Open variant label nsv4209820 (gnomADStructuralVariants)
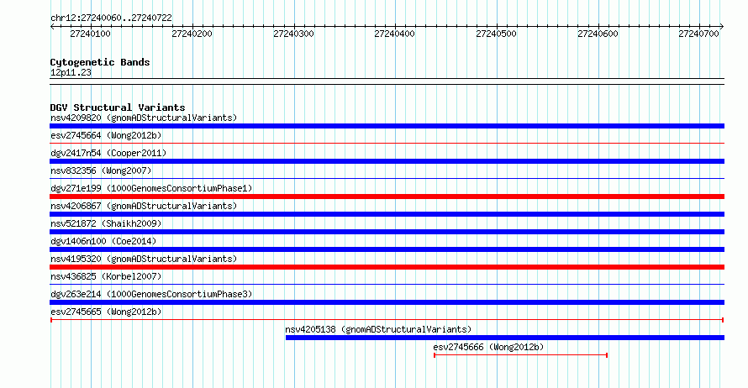This screenshot has height=388, width=748. (144, 118)
